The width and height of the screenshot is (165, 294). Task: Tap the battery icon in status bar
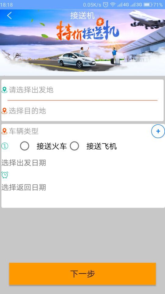pos(148,5)
